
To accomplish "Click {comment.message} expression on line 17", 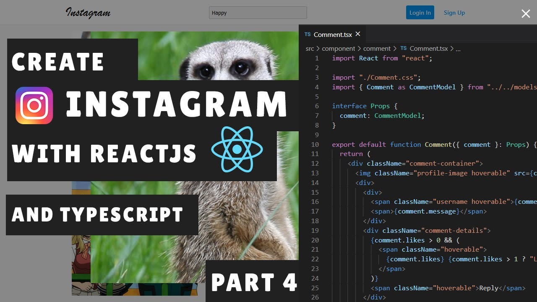I will 427,211.
